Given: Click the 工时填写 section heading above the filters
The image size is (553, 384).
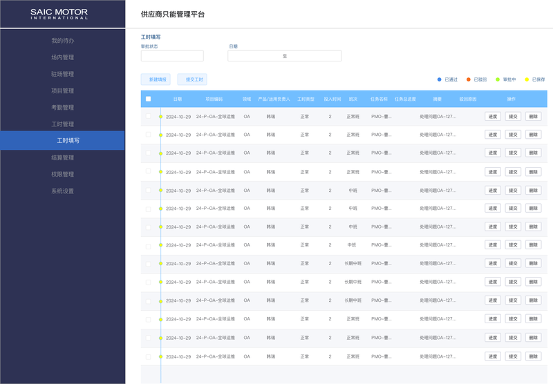Looking at the screenshot, I should tap(151, 37).
